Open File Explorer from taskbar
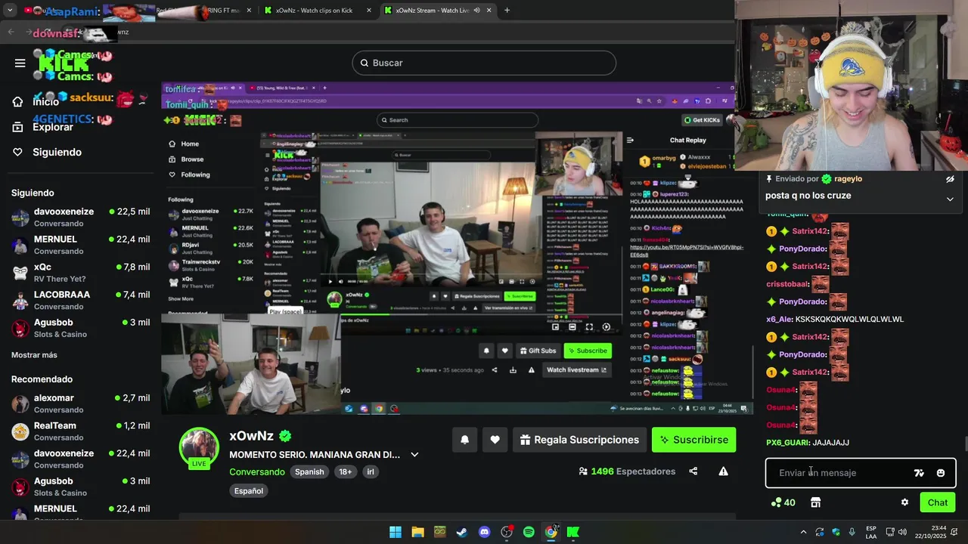The width and height of the screenshot is (968, 544). tap(417, 532)
